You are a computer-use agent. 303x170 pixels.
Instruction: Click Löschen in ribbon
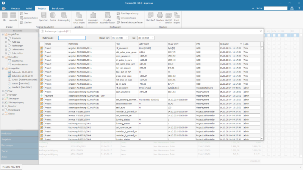pos(26,22)
